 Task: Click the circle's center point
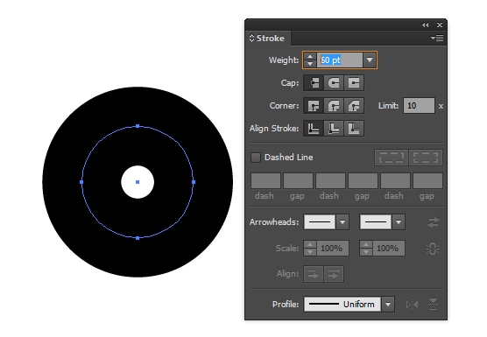138,182
